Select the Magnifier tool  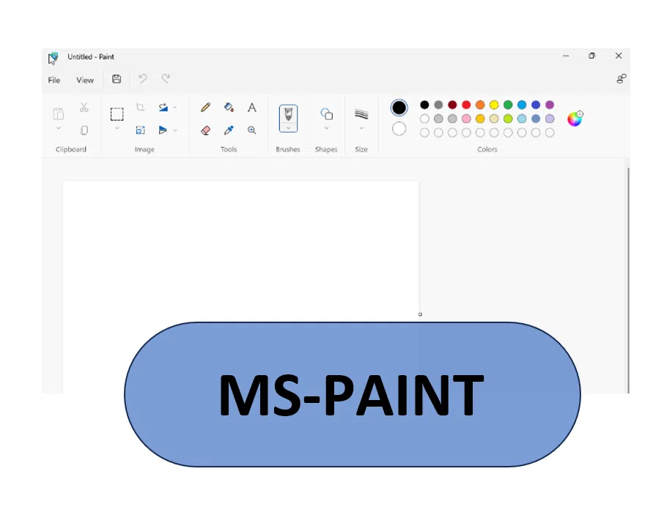click(252, 130)
